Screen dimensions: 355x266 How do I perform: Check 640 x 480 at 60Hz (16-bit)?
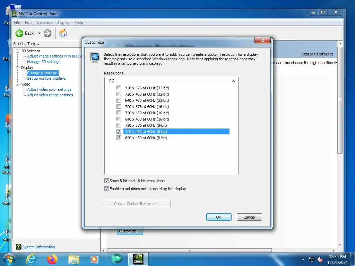(119, 119)
